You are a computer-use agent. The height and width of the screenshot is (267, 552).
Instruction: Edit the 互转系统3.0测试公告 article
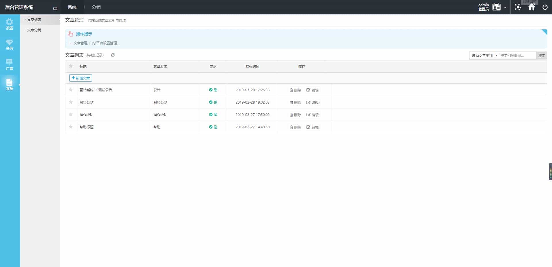[x=313, y=90]
